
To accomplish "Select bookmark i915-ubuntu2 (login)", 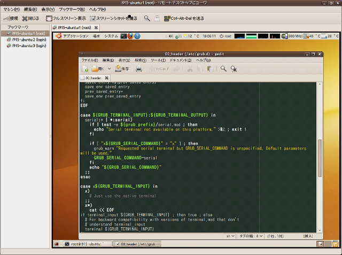I will click(x=26, y=40).
